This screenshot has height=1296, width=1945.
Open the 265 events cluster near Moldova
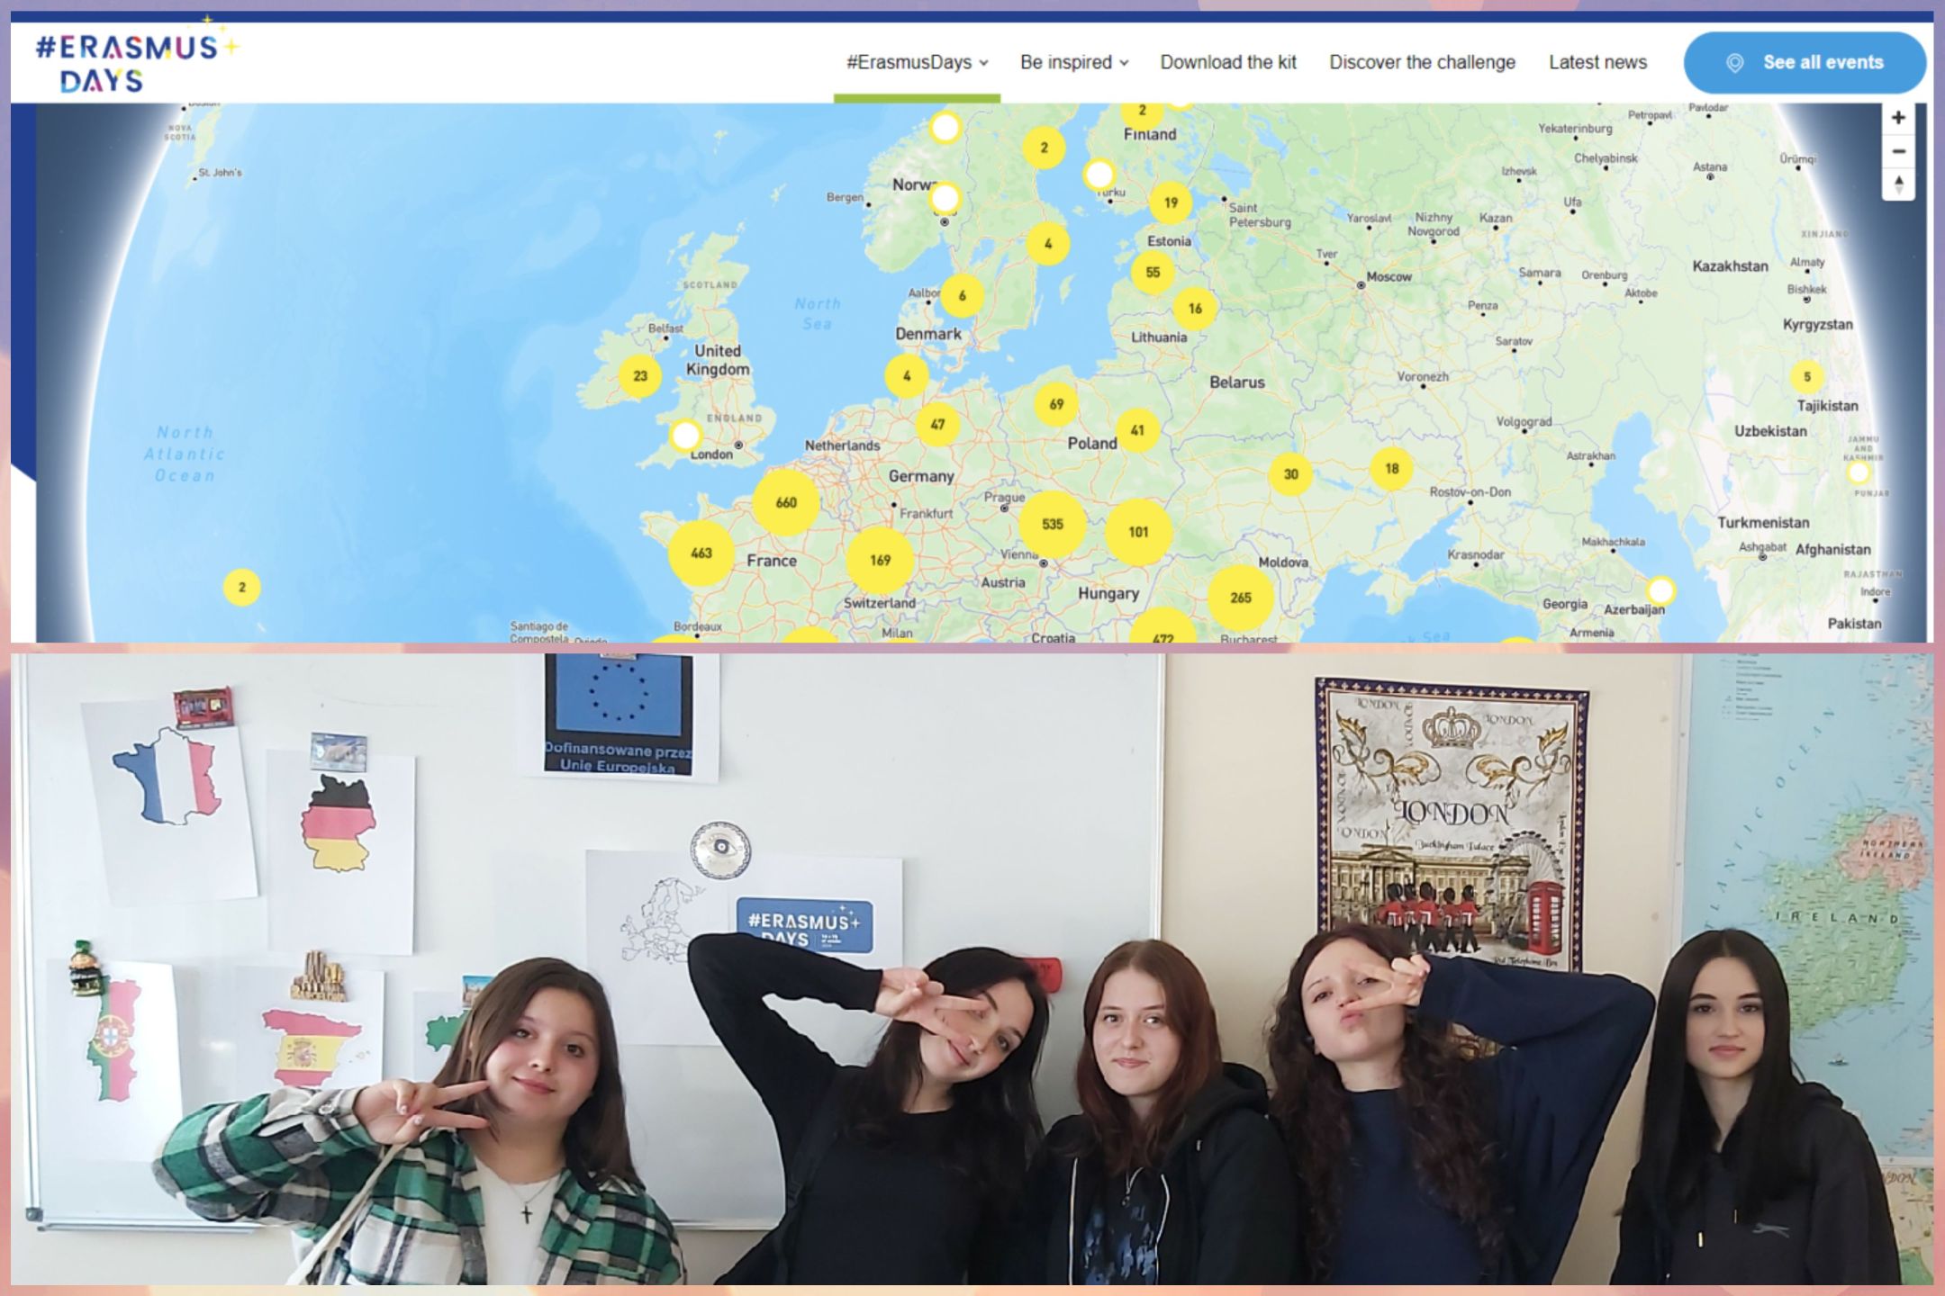[1241, 598]
